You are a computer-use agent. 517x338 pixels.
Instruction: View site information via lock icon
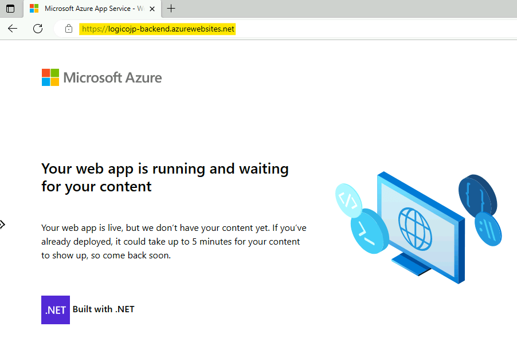tap(69, 29)
